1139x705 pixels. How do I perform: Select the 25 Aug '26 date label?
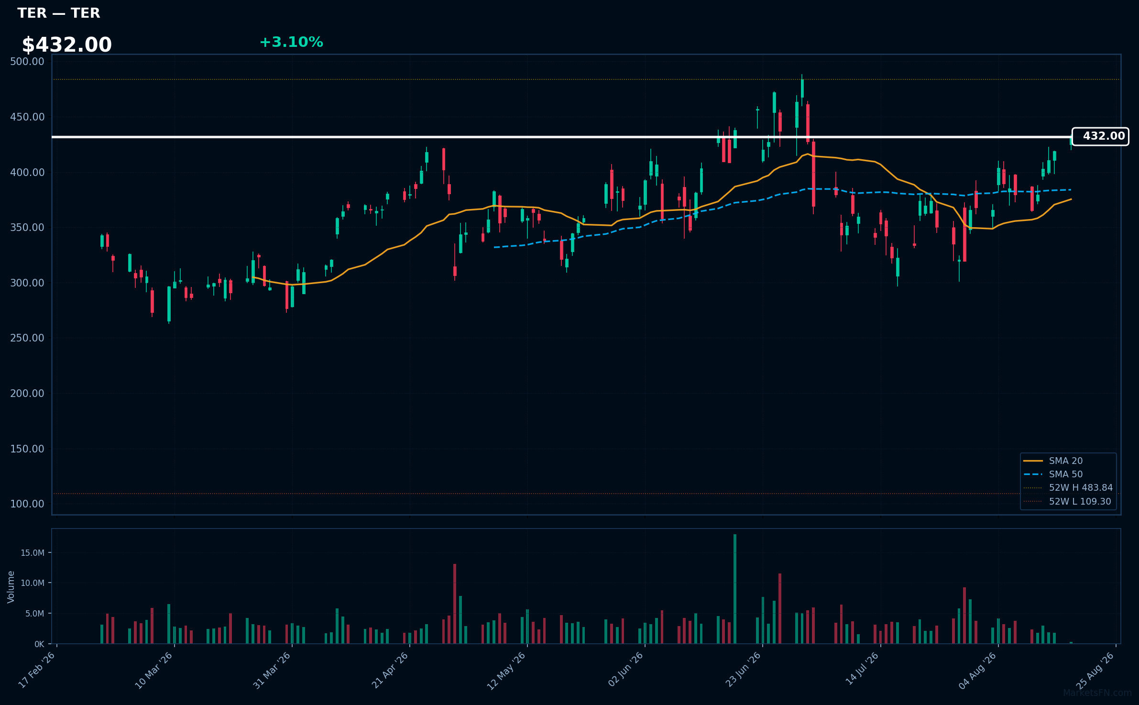click(x=1095, y=670)
